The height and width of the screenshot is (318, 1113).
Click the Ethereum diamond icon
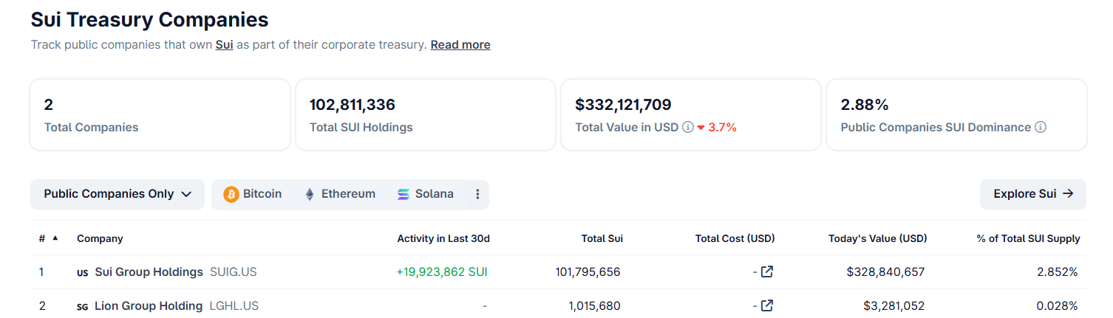click(310, 194)
